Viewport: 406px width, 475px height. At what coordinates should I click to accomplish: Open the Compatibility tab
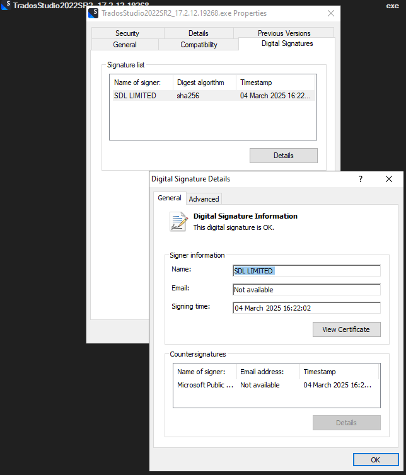point(199,45)
